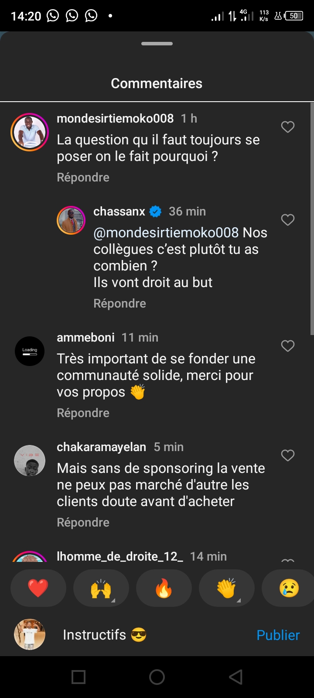Image resolution: width=314 pixels, height=698 pixels.
Task: Open chassanx's profile avatar
Action: coord(71,220)
